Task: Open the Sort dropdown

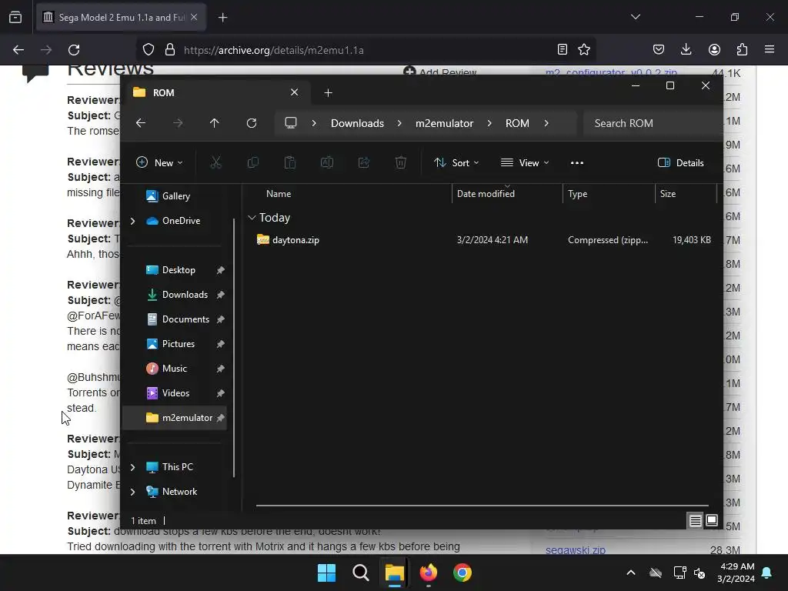Action: pyautogui.click(x=456, y=163)
